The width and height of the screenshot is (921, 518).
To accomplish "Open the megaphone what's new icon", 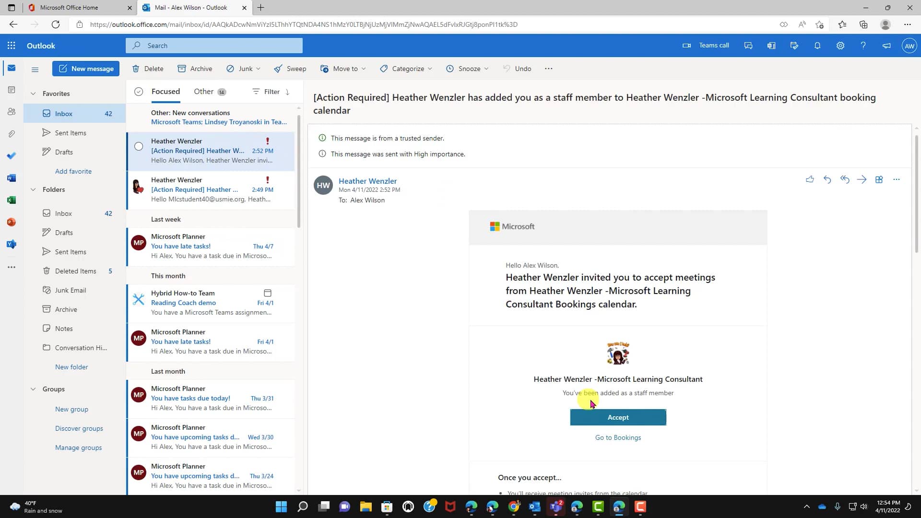I will pos(886,46).
